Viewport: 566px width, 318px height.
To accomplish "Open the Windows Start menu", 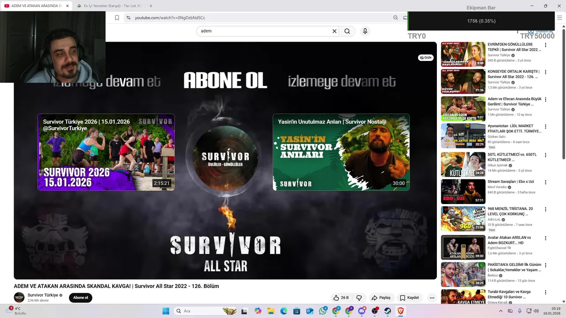I will tap(166, 311).
